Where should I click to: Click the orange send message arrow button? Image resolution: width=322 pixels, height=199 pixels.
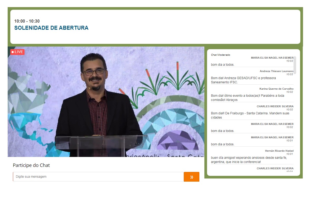[191, 177]
